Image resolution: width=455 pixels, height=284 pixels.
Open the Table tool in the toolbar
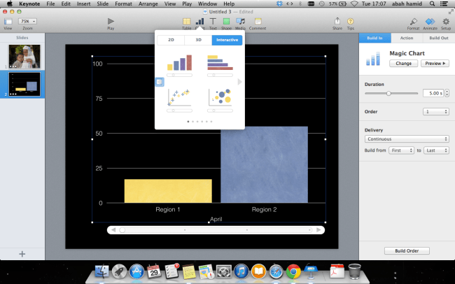click(186, 22)
